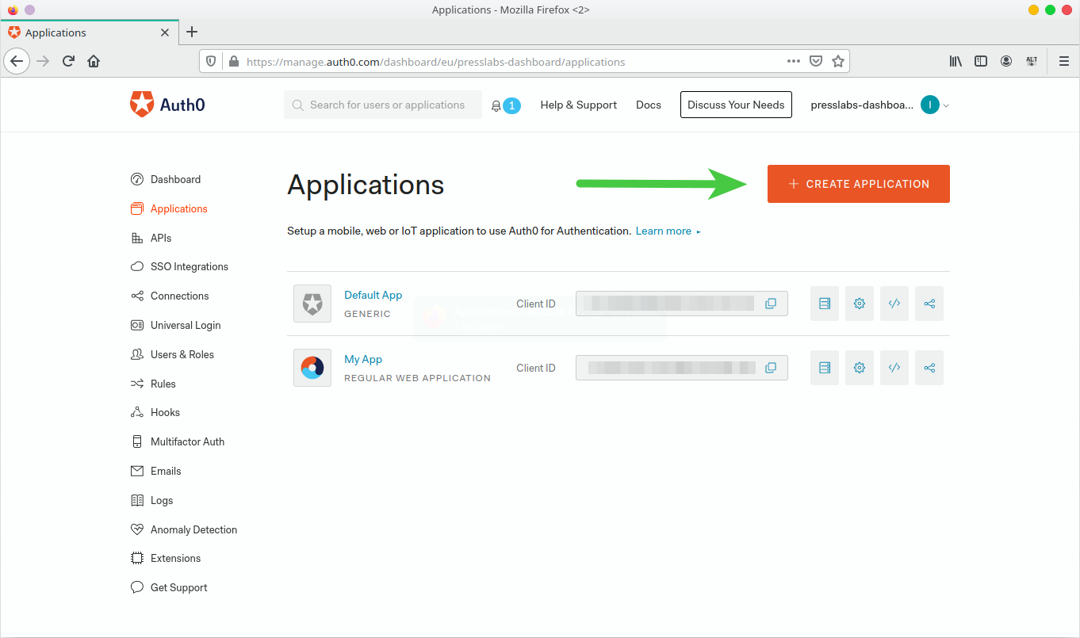The image size is (1080, 638).
Task: Open Default App addons code icon
Action: tap(894, 304)
